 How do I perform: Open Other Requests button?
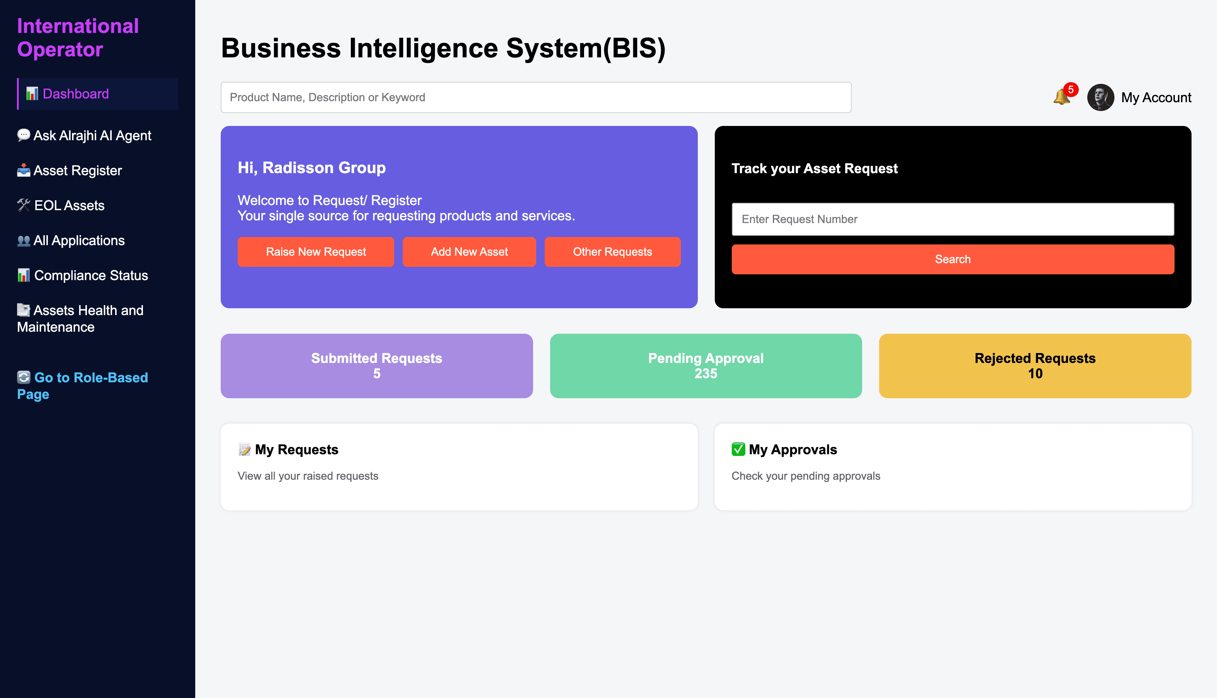pos(612,252)
